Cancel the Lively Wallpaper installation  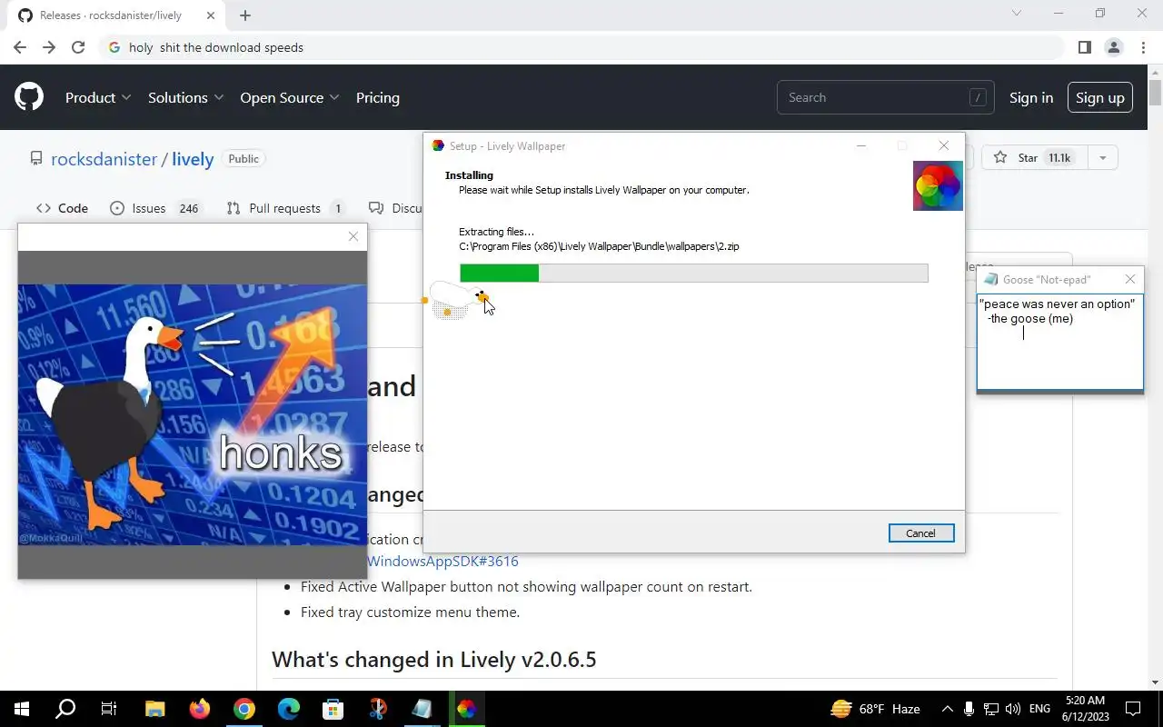(921, 533)
